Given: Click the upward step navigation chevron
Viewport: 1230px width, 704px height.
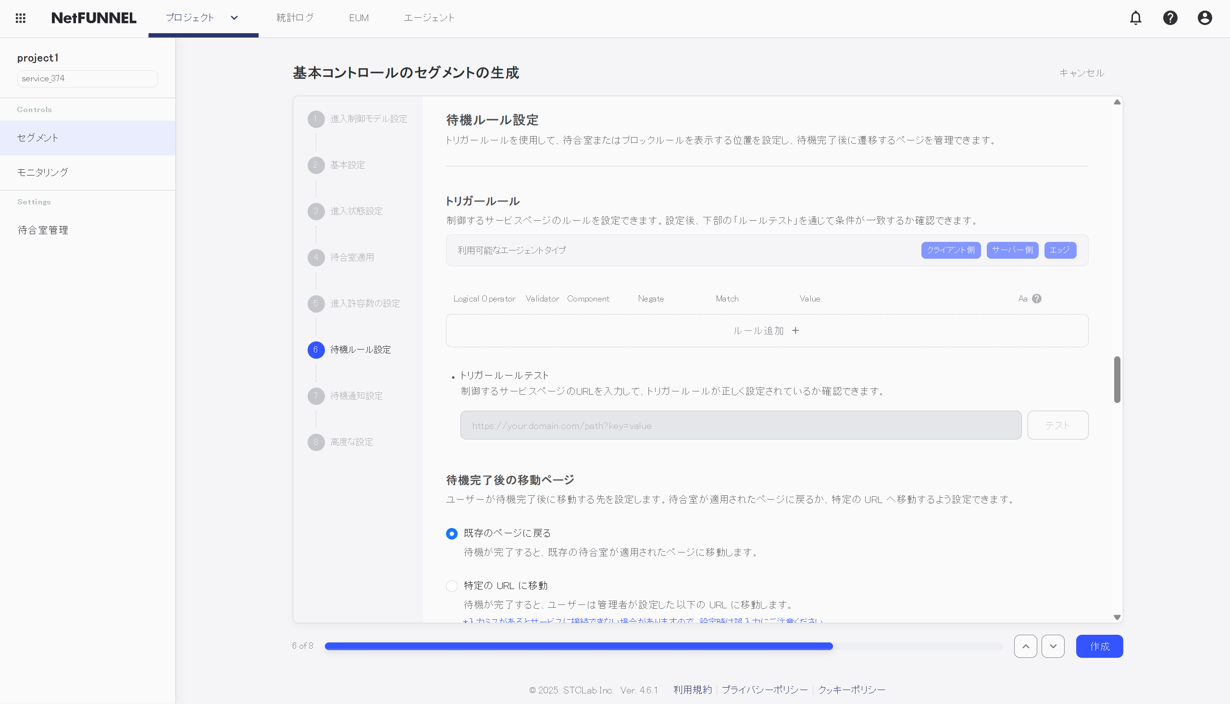Looking at the screenshot, I should point(1025,646).
